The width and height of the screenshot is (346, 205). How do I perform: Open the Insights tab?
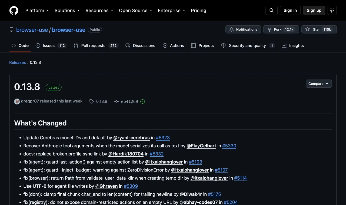(x=293, y=45)
